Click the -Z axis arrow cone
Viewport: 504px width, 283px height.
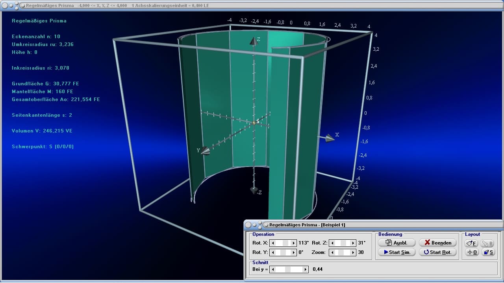[x=254, y=191]
